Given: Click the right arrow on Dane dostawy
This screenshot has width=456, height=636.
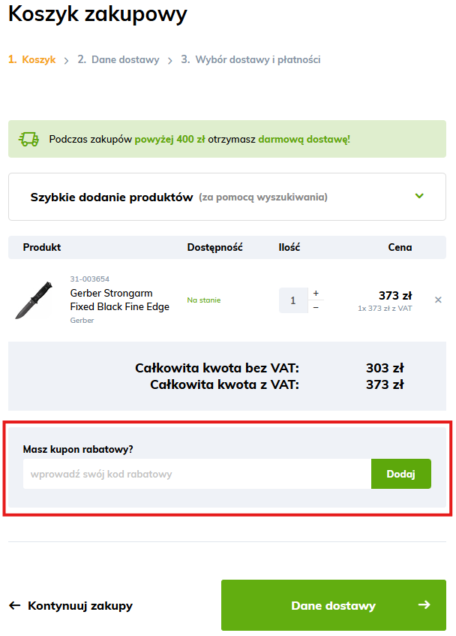Looking at the screenshot, I should 424,604.
